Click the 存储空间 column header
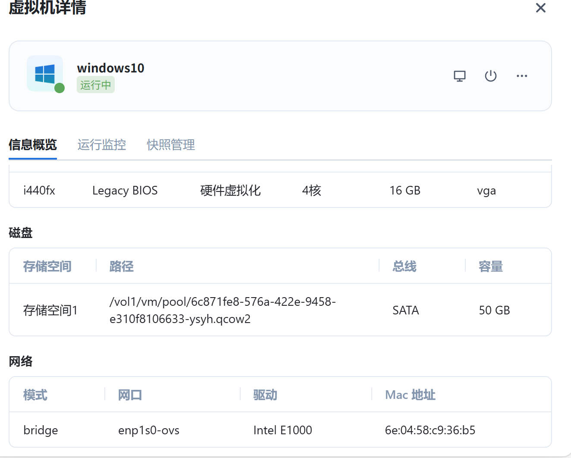This screenshot has height=458, width=571. pos(47,267)
